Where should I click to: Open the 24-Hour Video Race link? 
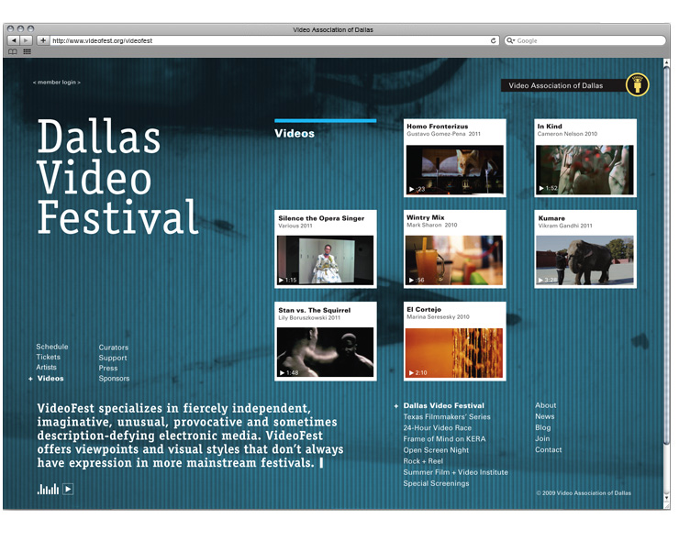coord(438,428)
